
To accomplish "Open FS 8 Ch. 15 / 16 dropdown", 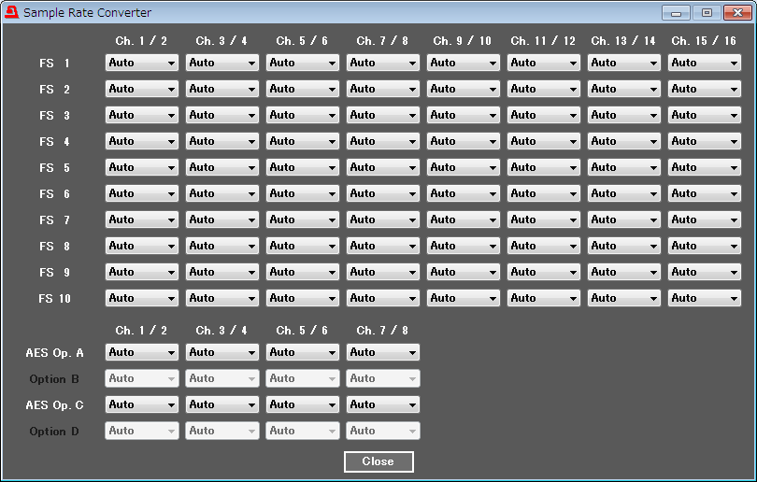I will [704, 246].
